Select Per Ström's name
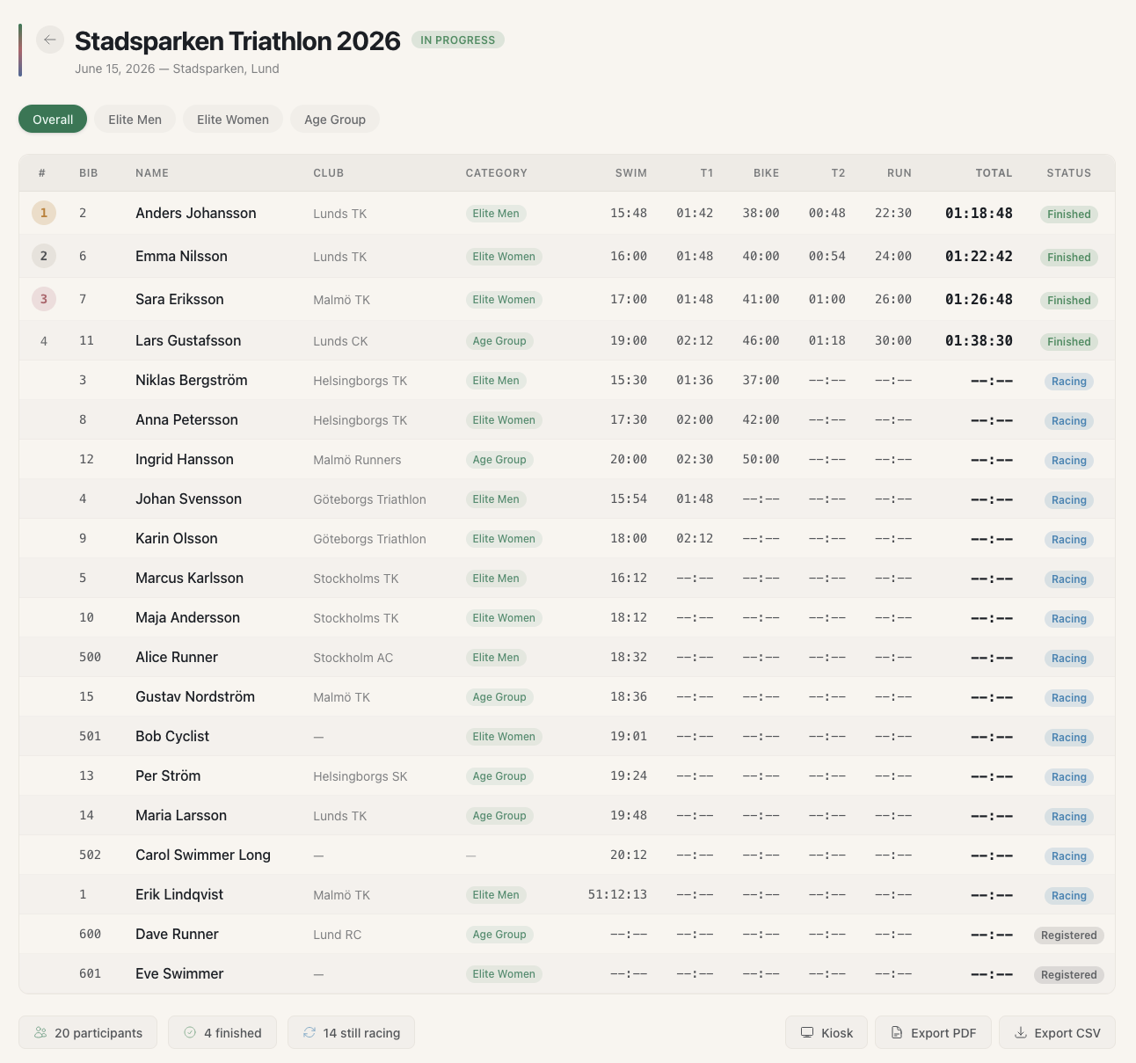Viewport: 1136px width, 1063px height. pyautogui.click(x=168, y=775)
